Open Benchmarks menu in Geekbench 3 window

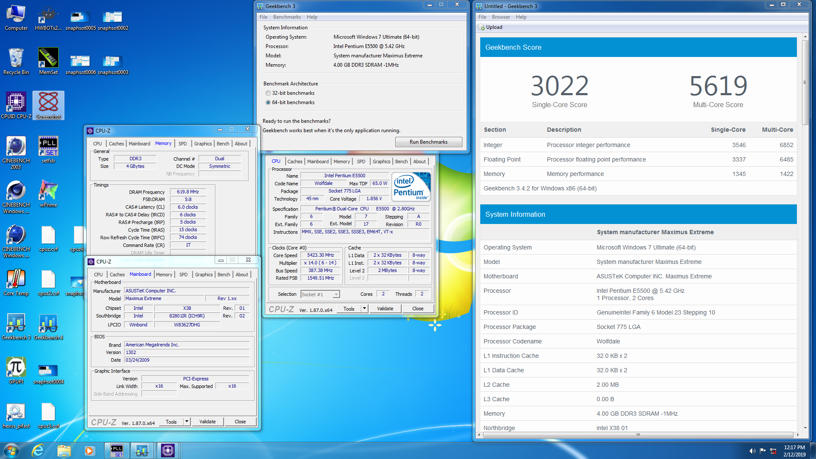pos(287,17)
